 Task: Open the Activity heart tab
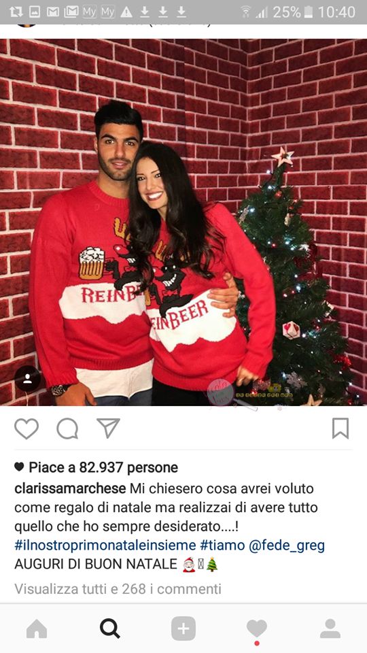pyautogui.click(x=257, y=629)
